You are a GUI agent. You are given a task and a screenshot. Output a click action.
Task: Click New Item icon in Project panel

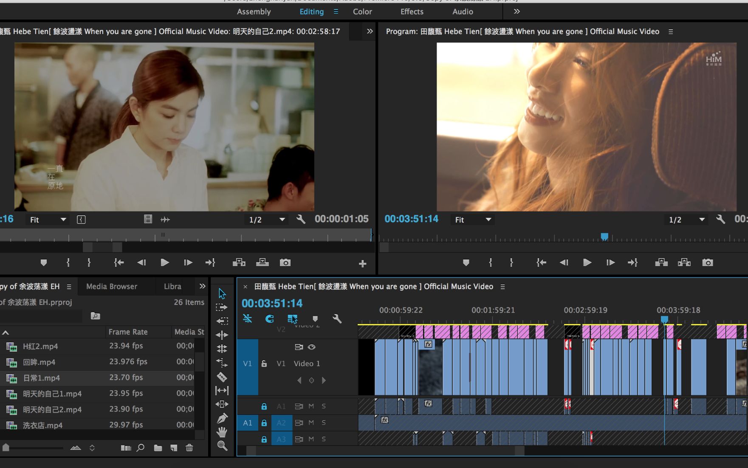174,448
